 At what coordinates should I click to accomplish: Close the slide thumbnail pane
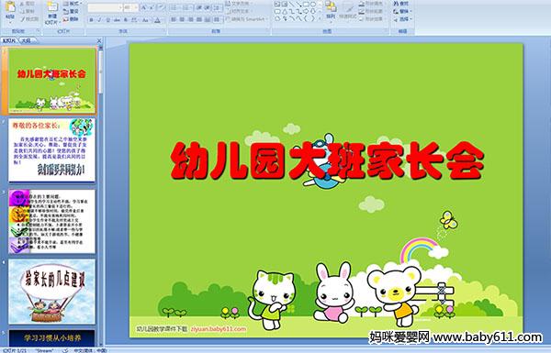pyautogui.click(x=99, y=40)
